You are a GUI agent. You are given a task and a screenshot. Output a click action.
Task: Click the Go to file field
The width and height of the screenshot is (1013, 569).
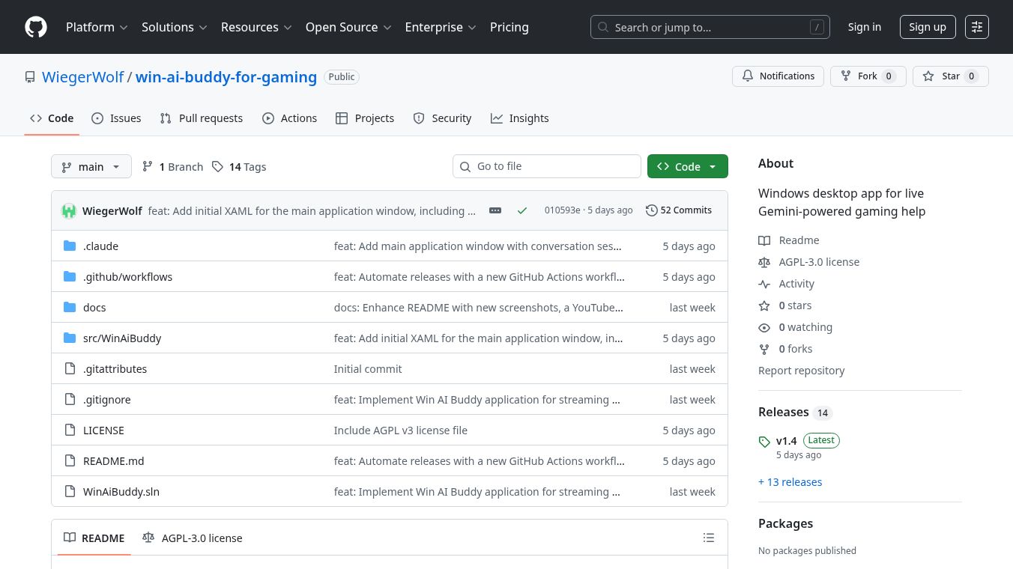(x=546, y=166)
